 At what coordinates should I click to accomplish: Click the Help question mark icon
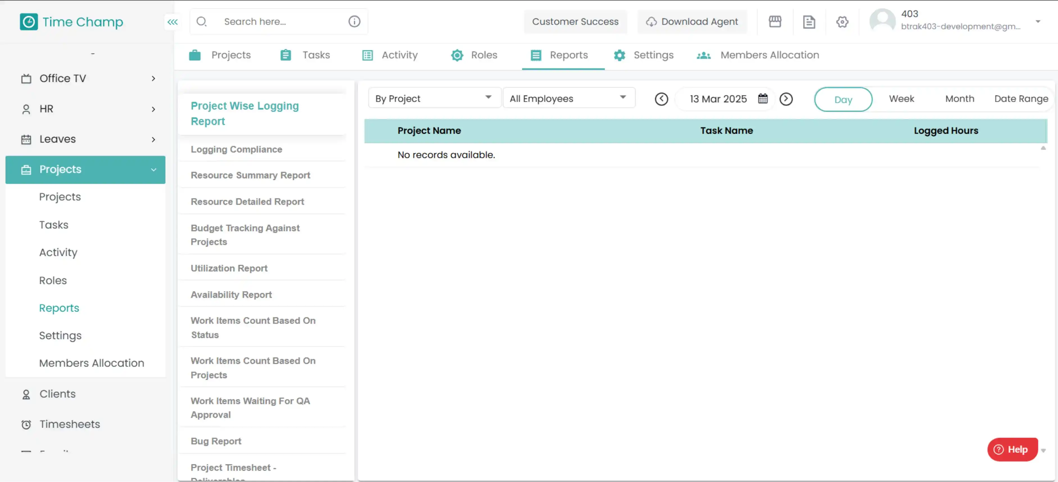(998, 449)
